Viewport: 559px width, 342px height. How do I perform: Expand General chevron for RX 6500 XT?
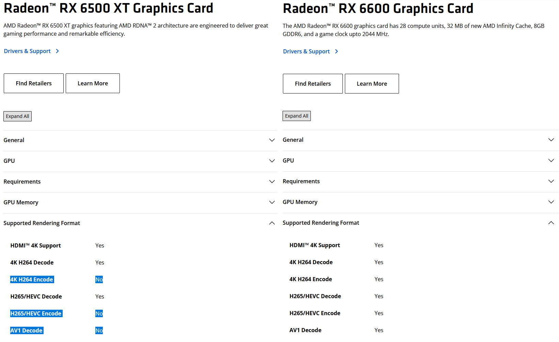coord(272,140)
